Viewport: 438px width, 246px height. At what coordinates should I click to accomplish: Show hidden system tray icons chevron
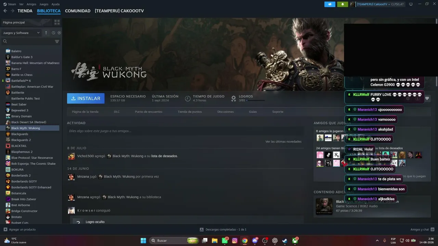tap(377, 241)
